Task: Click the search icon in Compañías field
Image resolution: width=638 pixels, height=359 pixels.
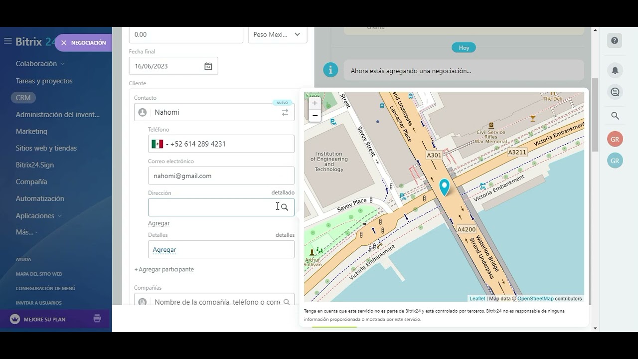Action: click(x=287, y=302)
